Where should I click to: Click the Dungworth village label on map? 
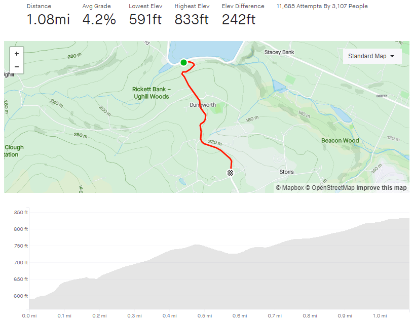[x=203, y=105]
